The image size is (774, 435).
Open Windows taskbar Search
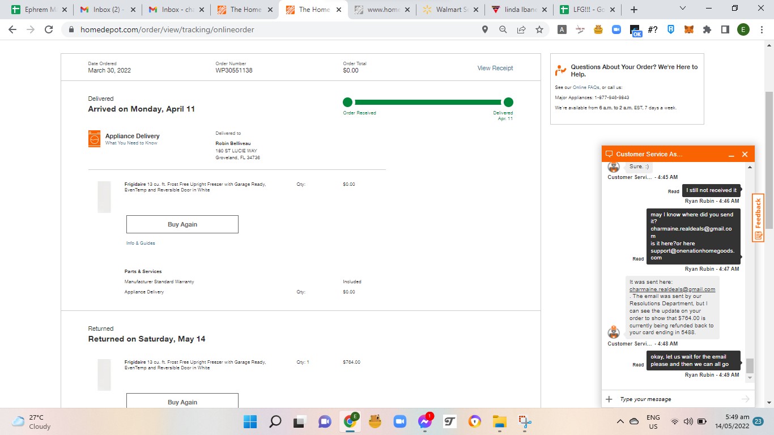(x=275, y=421)
